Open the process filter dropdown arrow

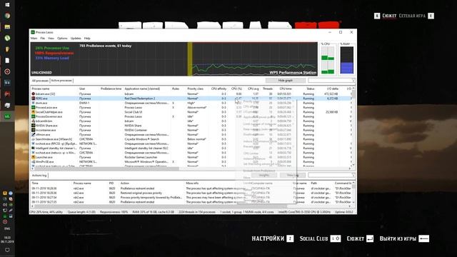354,81
